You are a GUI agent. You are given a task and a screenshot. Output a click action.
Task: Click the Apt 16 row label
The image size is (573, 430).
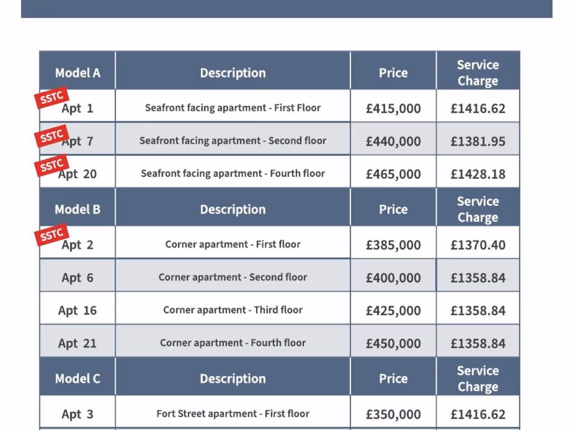coord(77,310)
